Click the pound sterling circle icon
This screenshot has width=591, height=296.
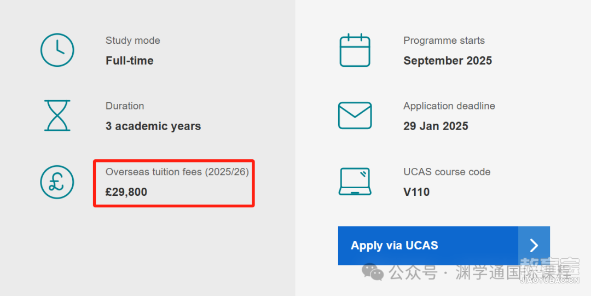point(57,182)
